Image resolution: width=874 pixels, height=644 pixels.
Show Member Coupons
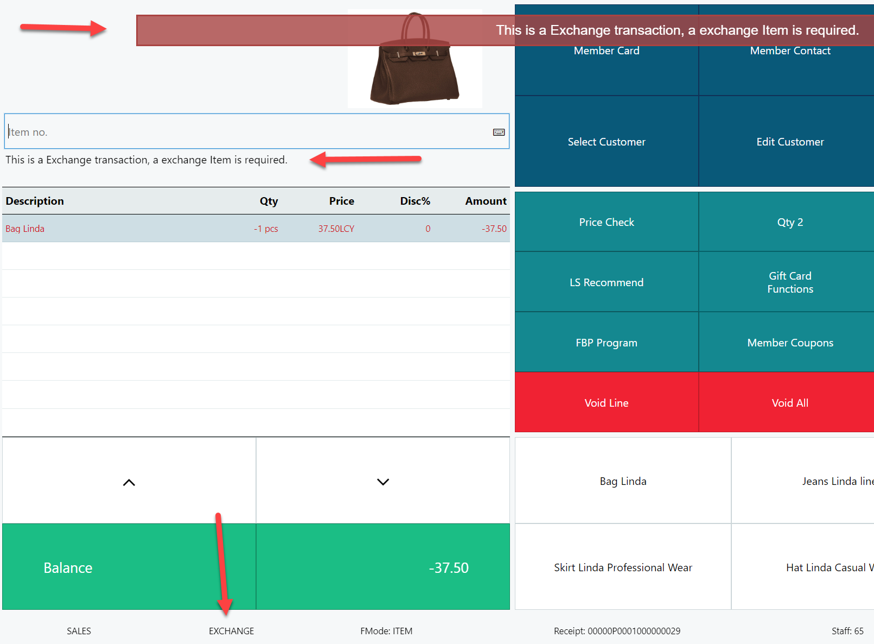point(789,343)
